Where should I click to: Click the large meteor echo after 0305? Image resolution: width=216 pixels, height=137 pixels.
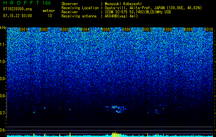click(116, 109)
